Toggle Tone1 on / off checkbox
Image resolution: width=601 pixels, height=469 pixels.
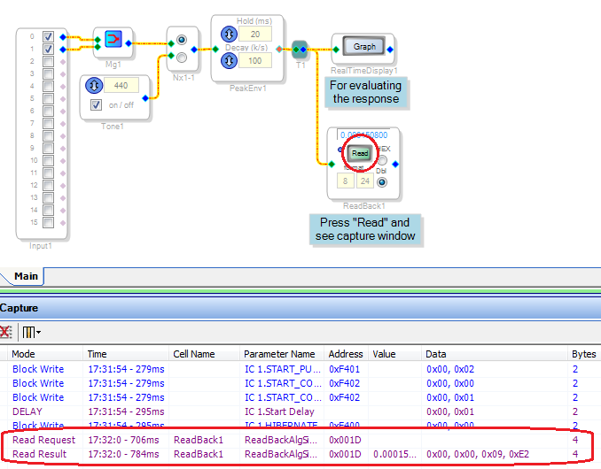coord(97,104)
